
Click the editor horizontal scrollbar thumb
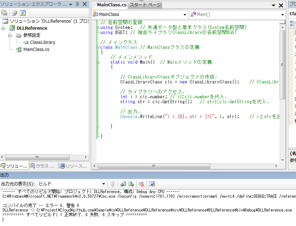(154, 166)
